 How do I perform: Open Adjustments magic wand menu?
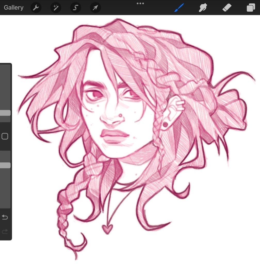tap(55, 8)
